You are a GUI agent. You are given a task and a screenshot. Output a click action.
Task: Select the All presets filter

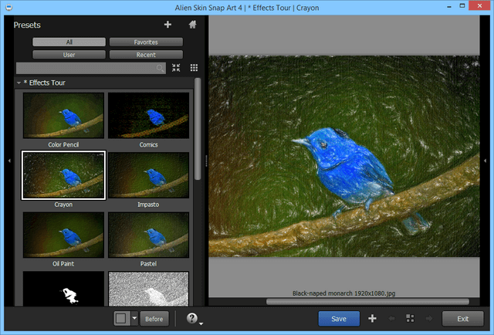(x=69, y=42)
